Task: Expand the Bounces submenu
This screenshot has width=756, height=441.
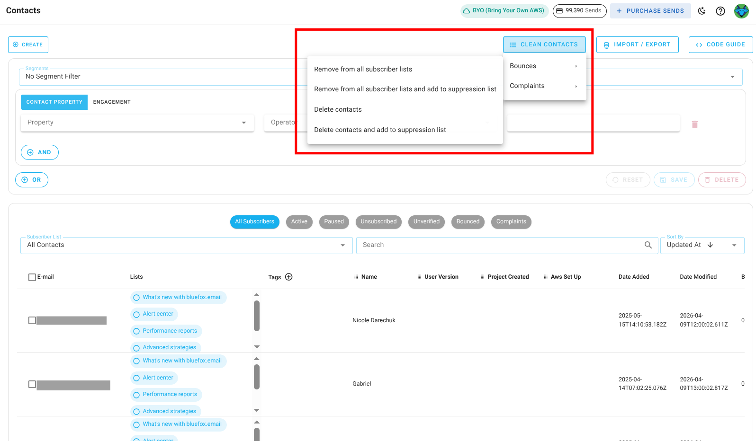Action: click(545, 66)
